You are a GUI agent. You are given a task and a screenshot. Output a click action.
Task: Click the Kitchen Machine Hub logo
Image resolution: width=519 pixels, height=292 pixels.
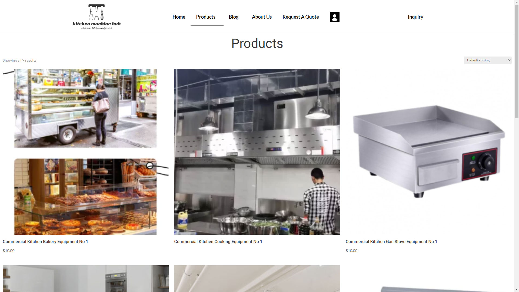click(x=97, y=17)
